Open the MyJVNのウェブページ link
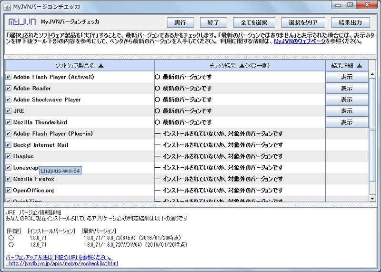This screenshot has width=381, height=272. (300, 41)
